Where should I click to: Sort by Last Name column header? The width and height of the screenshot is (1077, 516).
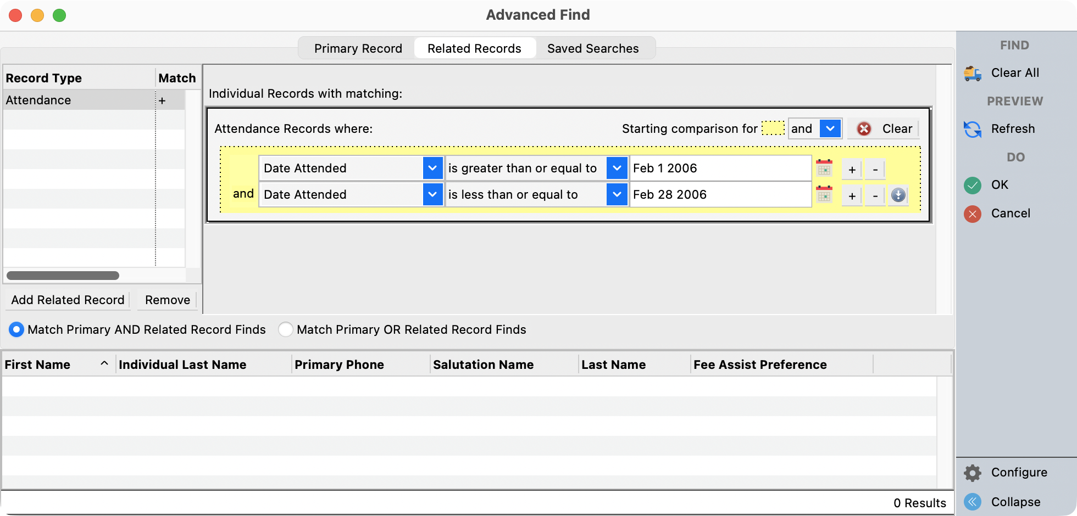[634, 364]
